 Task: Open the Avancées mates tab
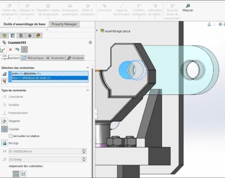point(55,58)
